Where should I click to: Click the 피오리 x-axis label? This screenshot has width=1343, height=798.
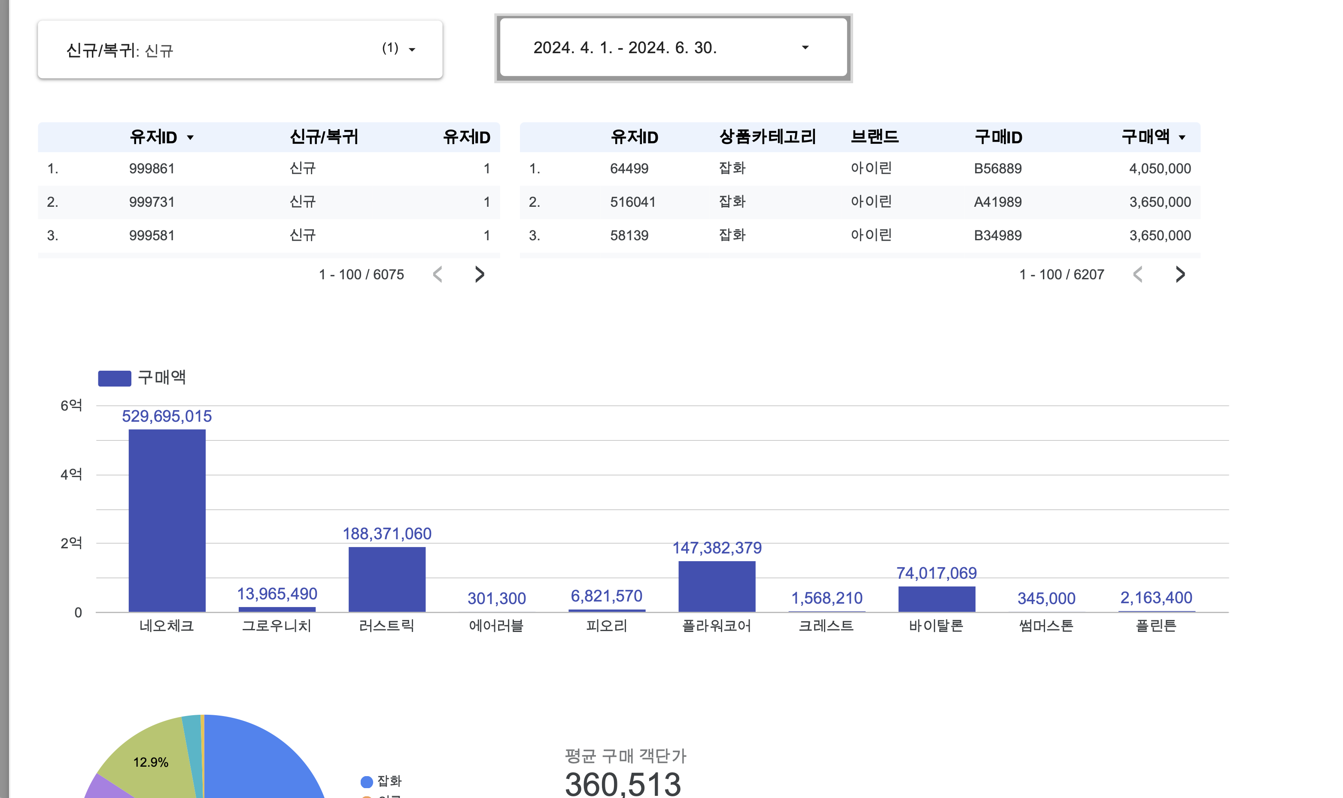point(606,626)
